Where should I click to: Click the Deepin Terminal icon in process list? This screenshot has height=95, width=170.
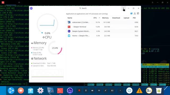(69, 27)
